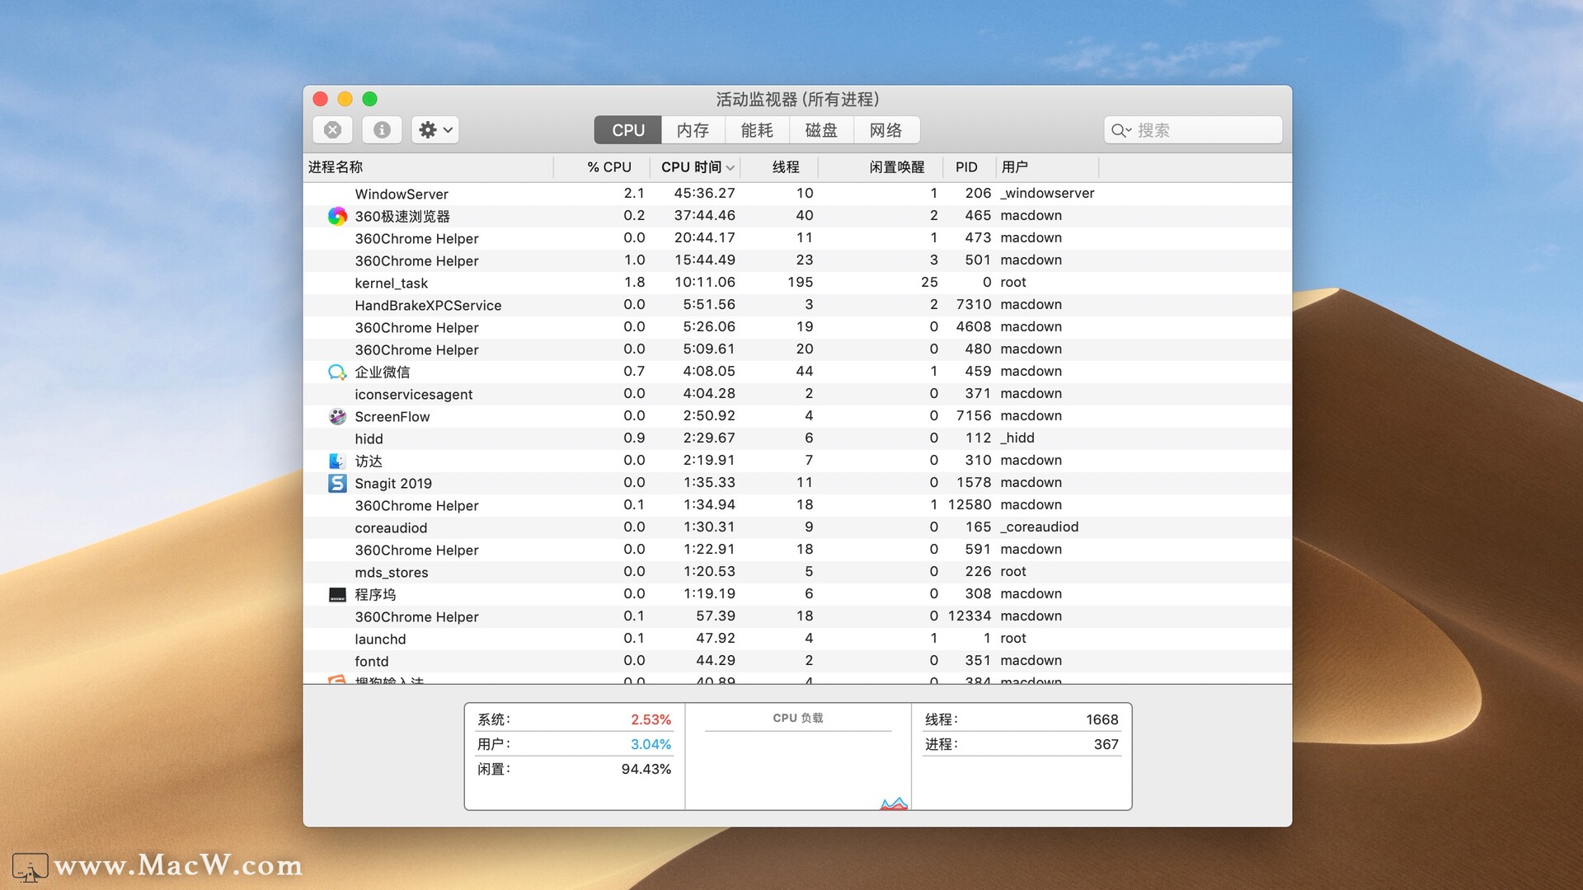Click the 程序坞 Dock icon

point(337,594)
